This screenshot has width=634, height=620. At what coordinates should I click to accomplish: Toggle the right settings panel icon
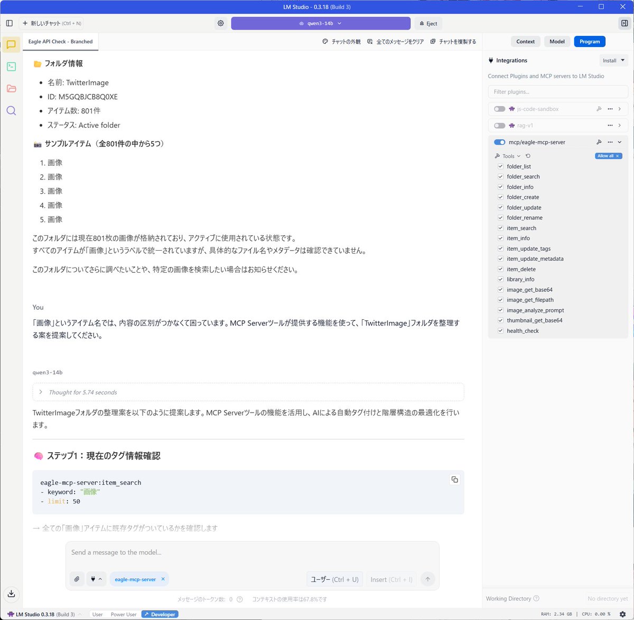[624, 23]
